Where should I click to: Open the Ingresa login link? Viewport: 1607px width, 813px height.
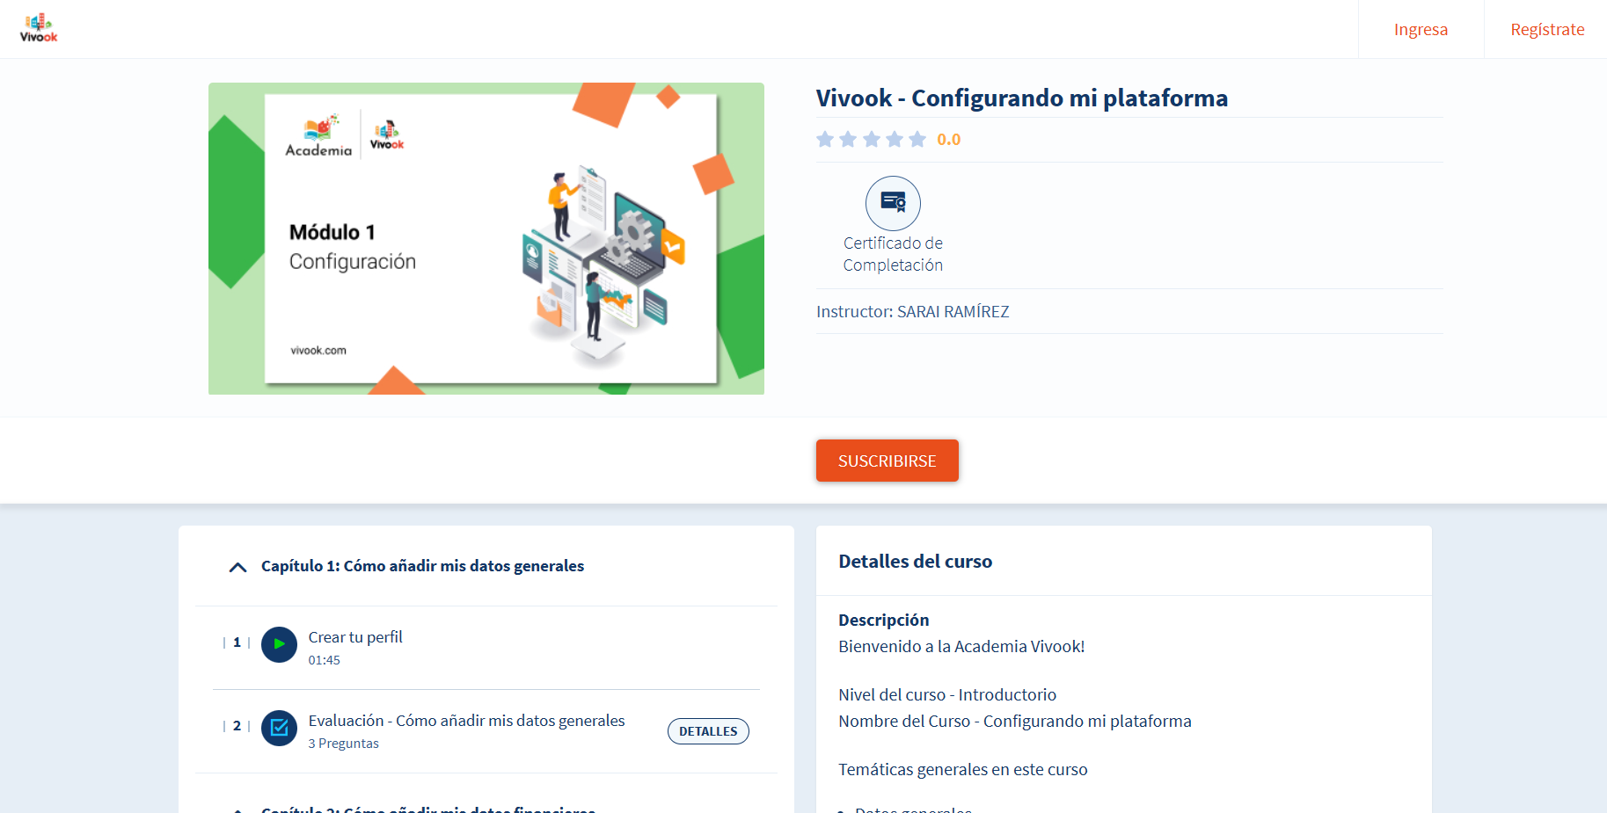pos(1421,29)
